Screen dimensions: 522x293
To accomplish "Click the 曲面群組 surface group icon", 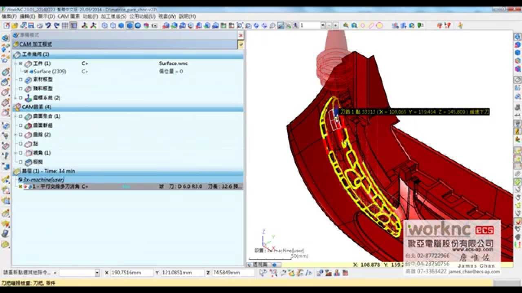I will pyautogui.click(x=28, y=125).
